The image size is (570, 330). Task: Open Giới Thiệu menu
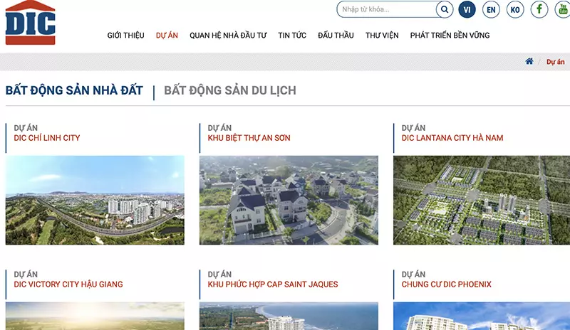(126, 36)
